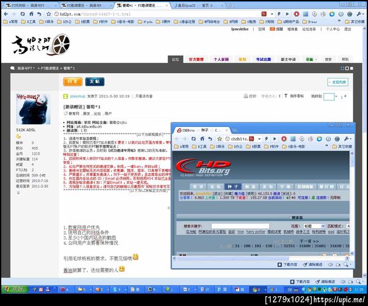Viewport: 368px width, 306px height.
Task: Open the dropdown arrow beside red icon in address bar
Action: point(272,14)
